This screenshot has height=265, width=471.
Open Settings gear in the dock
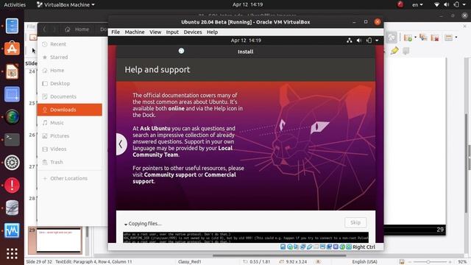pyautogui.click(x=12, y=163)
